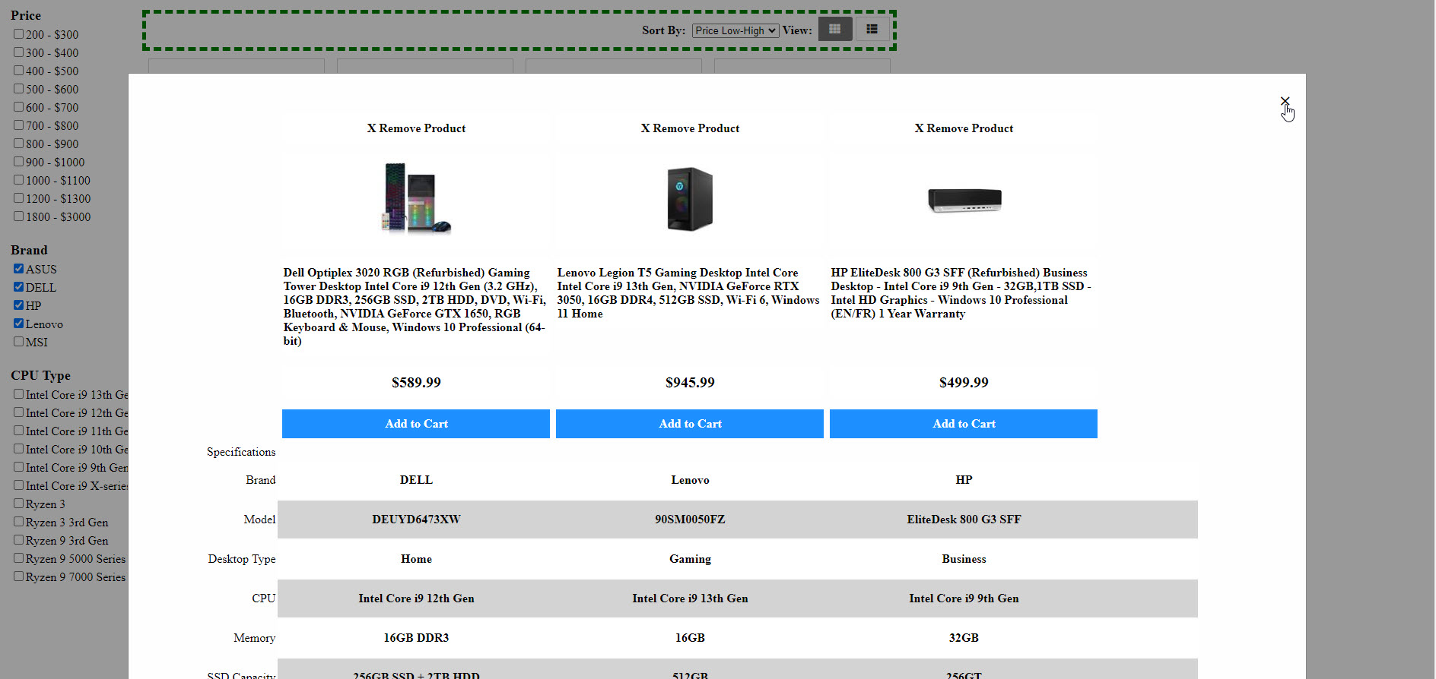Add the HP EliteDesk 800 to cart

pos(964,424)
